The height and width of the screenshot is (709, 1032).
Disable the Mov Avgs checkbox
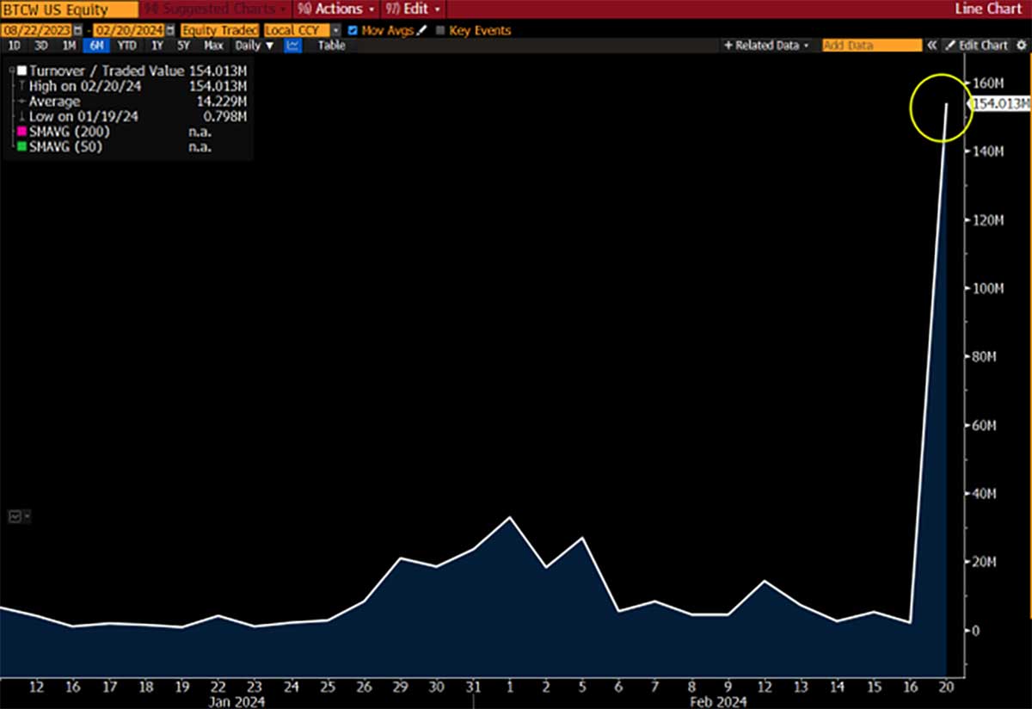coord(353,30)
